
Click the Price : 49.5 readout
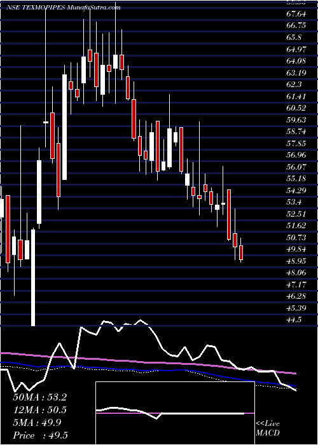[39, 435]
